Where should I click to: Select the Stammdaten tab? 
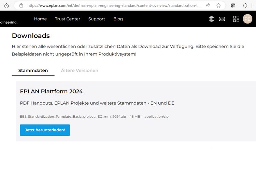(x=33, y=70)
